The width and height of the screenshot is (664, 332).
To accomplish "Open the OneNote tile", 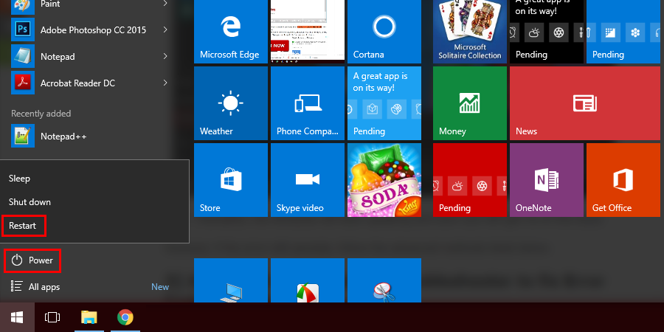I will [x=546, y=180].
